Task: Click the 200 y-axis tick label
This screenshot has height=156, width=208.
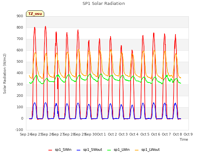Action: click(20, 96)
